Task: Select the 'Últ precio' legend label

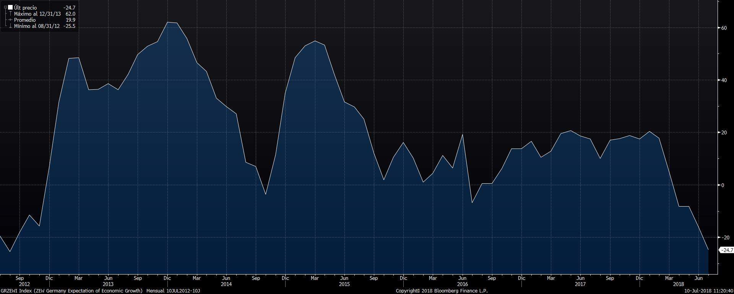Action: tap(26, 8)
